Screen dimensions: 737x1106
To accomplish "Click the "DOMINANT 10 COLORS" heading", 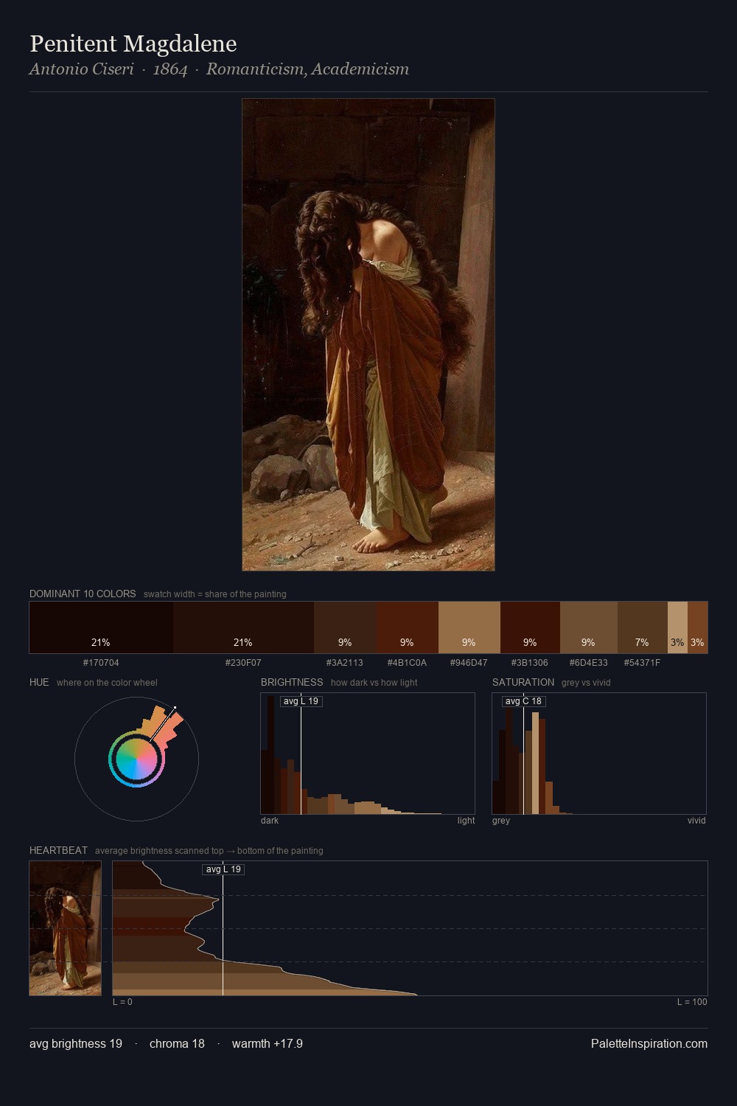I will tap(83, 594).
